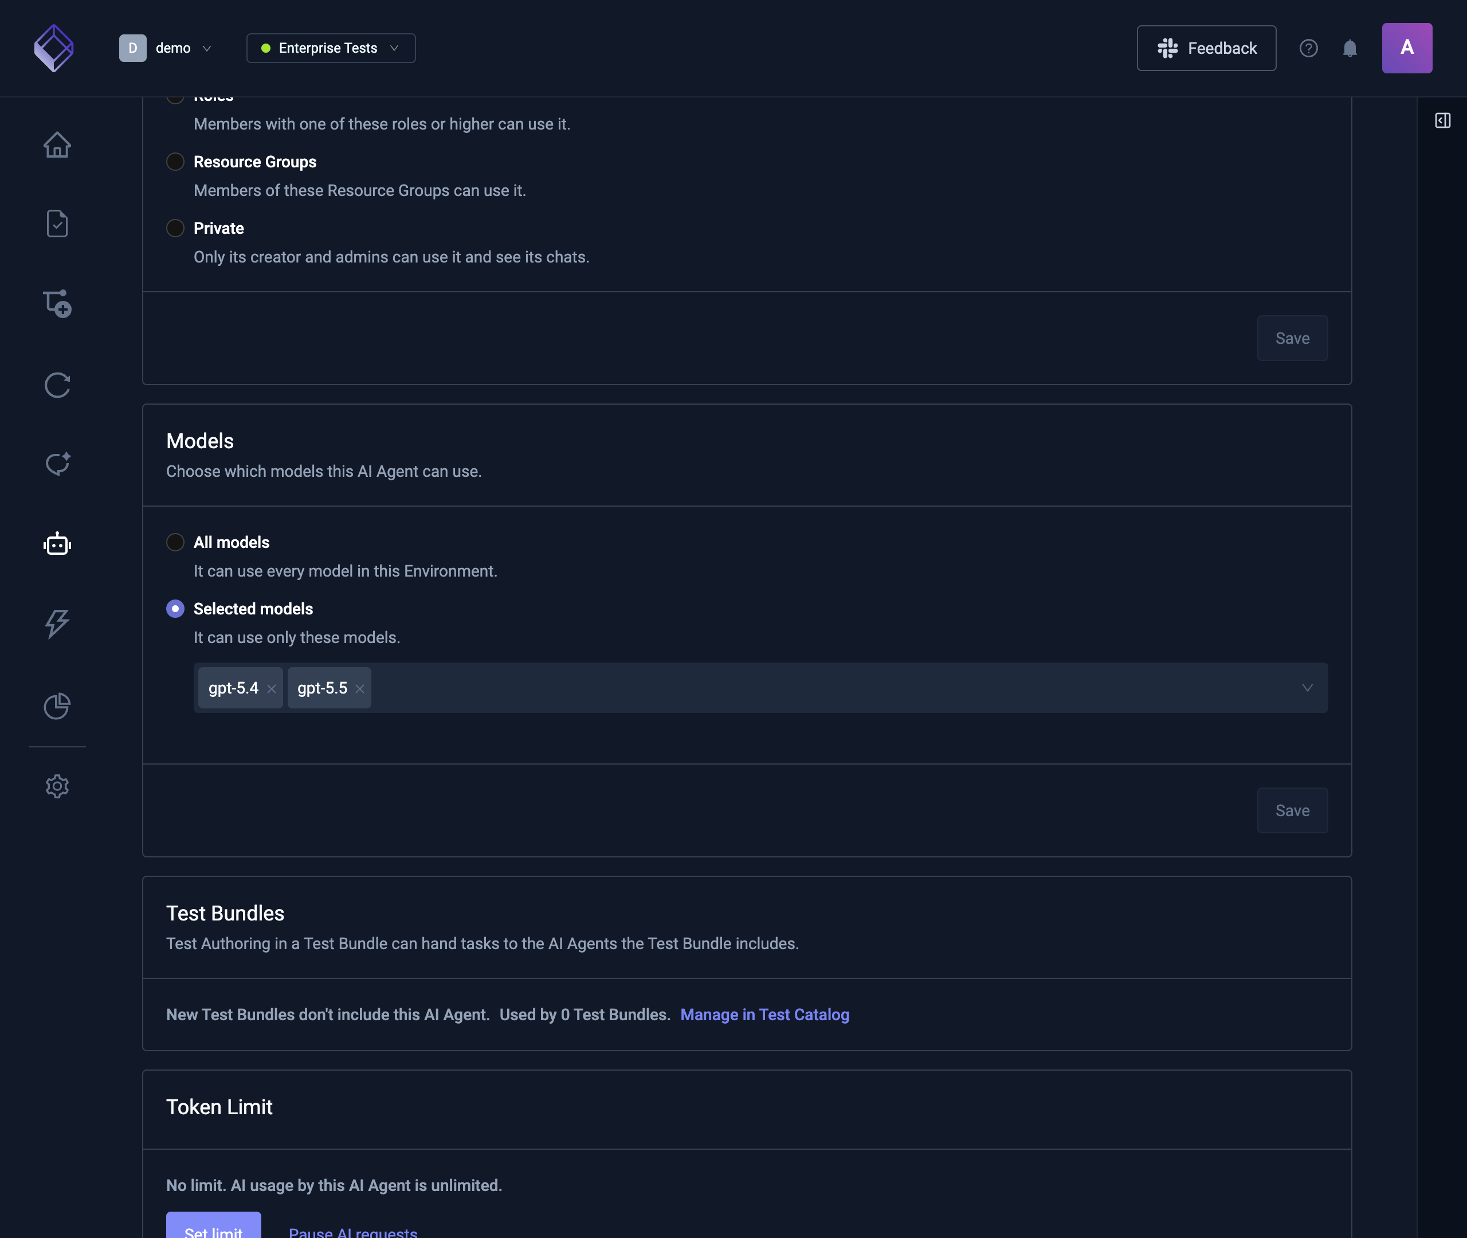Image resolution: width=1467 pixels, height=1238 pixels.
Task: Open the AI Agents robot icon
Action: pos(57,544)
